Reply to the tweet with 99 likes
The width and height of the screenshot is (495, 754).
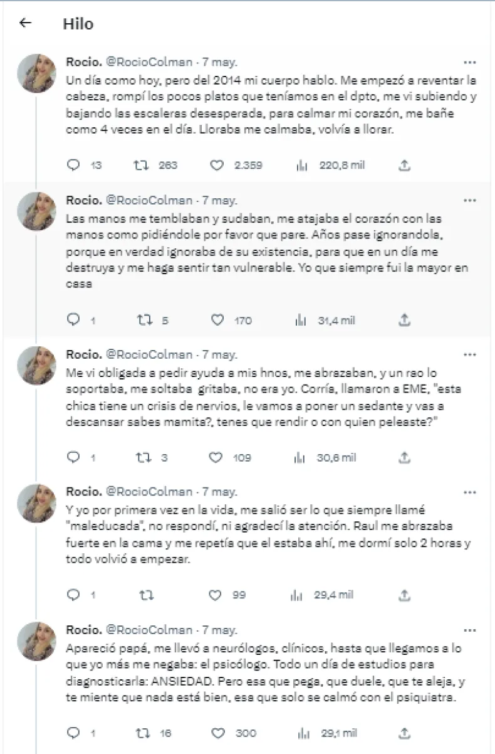click(x=74, y=595)
